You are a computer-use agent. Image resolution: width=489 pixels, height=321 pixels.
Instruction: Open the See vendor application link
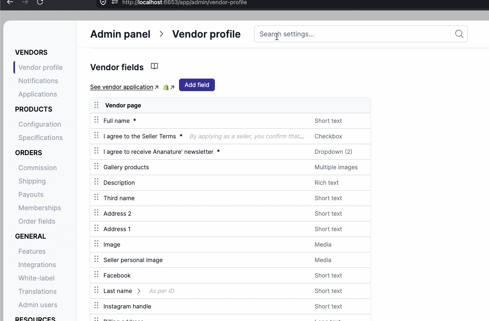(121, 87)
